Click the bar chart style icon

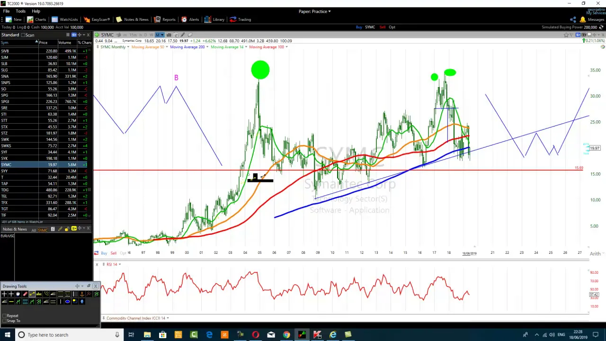click(x=169, y=35)
